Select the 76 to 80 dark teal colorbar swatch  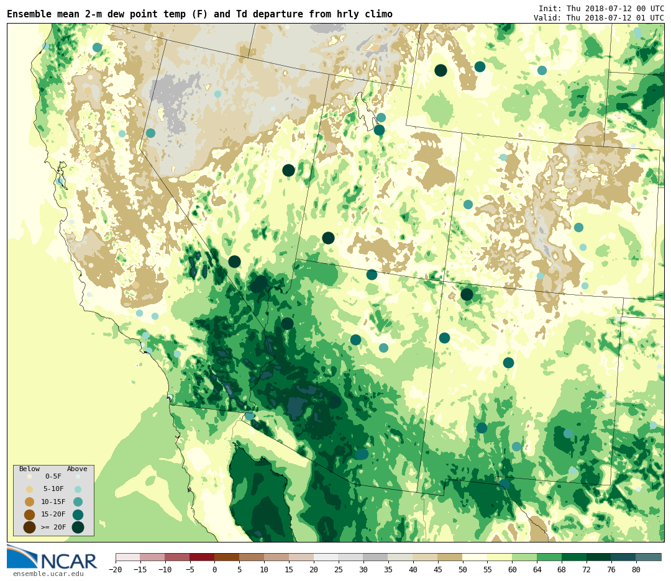tap(624, 557)
